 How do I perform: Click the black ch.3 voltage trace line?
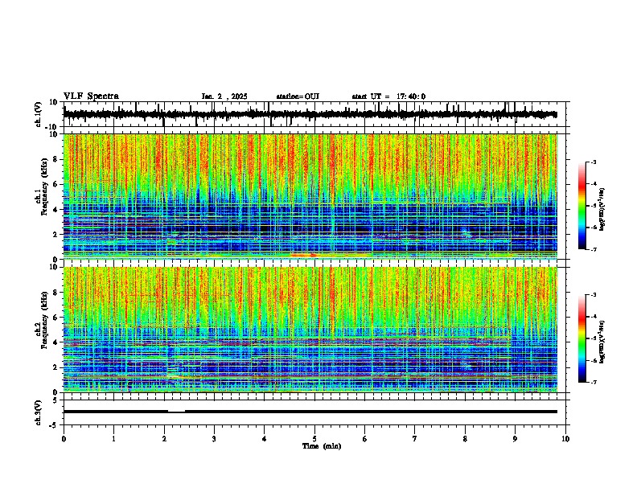click(310, 412)
